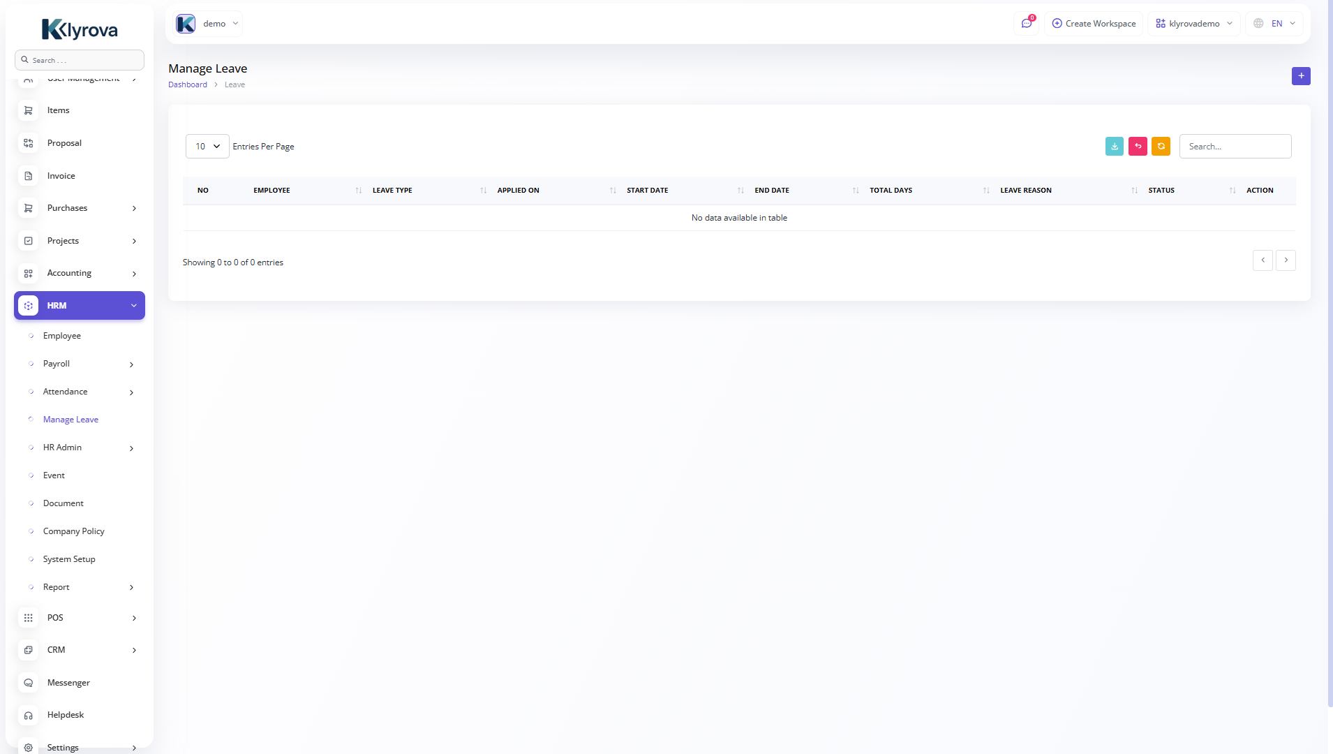Click the Helpdesk headset icon
Image resolution: width=1333 pixels, height=754 pixels.
(x=29, y=716)
